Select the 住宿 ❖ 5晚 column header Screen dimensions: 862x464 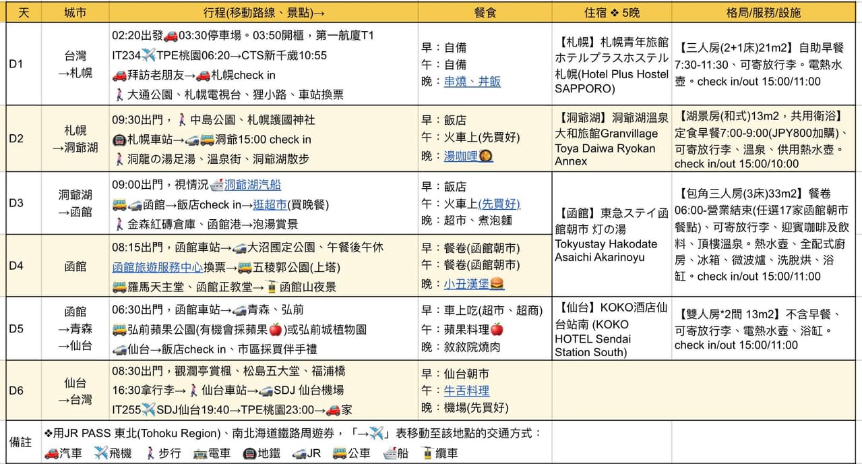pyautogui.click(x=611, y=13)
